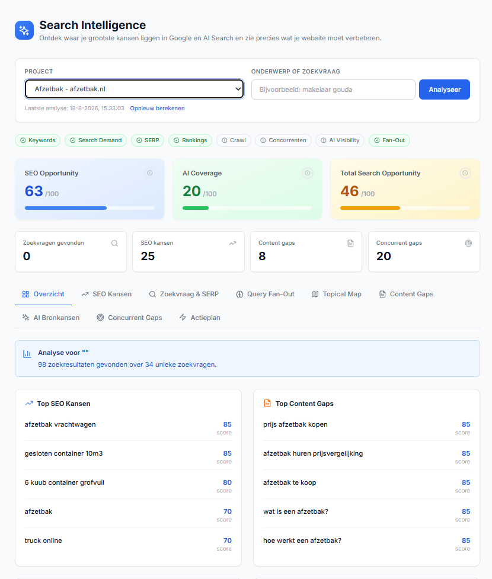Screen dimensions: 492x579
Task: Select the gesloten container 10m3 row
Action: 128,457
